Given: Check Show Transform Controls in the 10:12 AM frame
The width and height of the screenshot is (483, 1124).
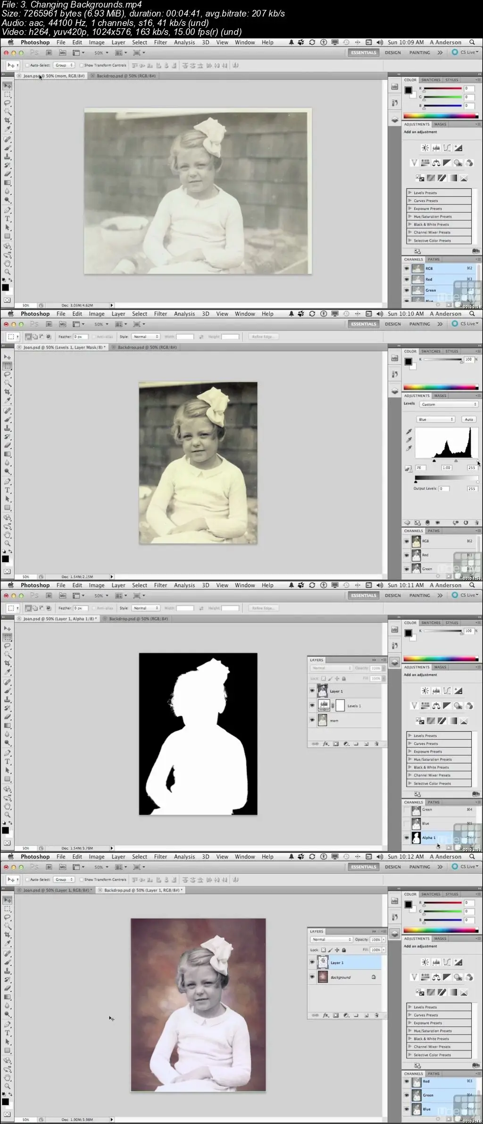Looking at the screenshot, I should [x=82, y=879].
